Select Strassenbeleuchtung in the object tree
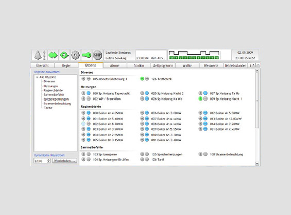This screenshot has width=291, height=215. [x=57, y=104]
